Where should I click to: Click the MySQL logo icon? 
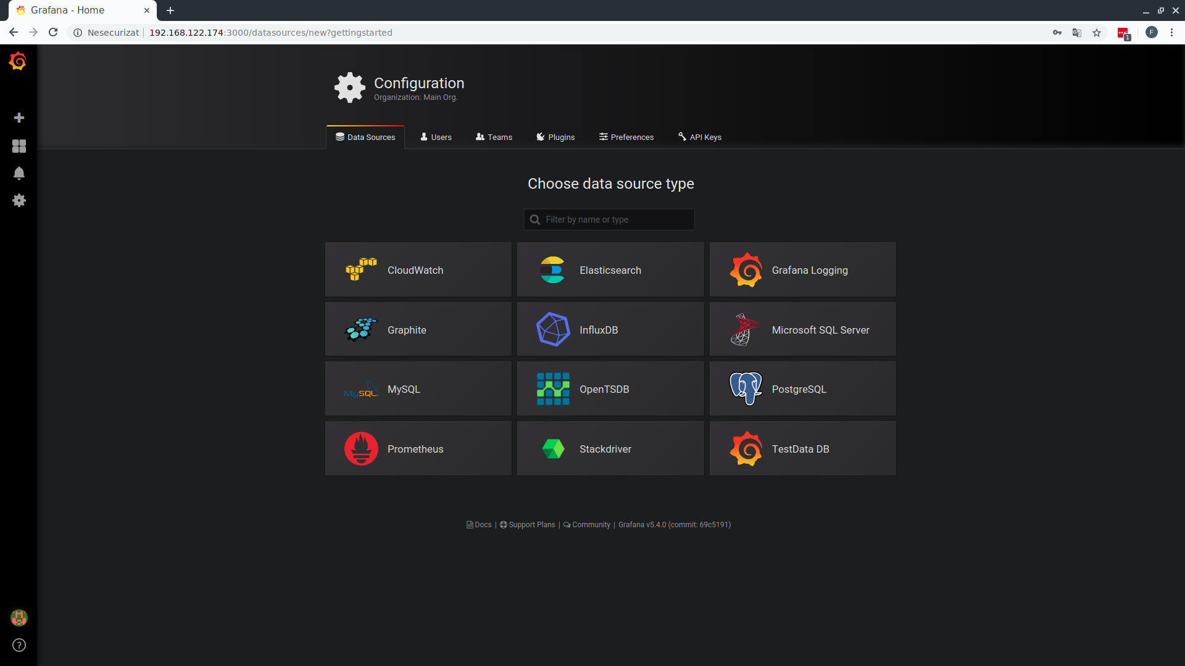click(x=361, y=390)
